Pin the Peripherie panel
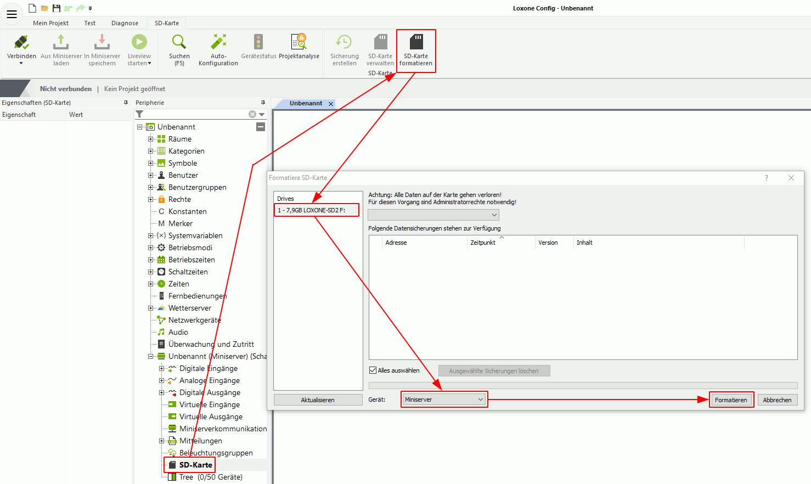Screen dimensions: 811x484 click(x=263, y=103)
